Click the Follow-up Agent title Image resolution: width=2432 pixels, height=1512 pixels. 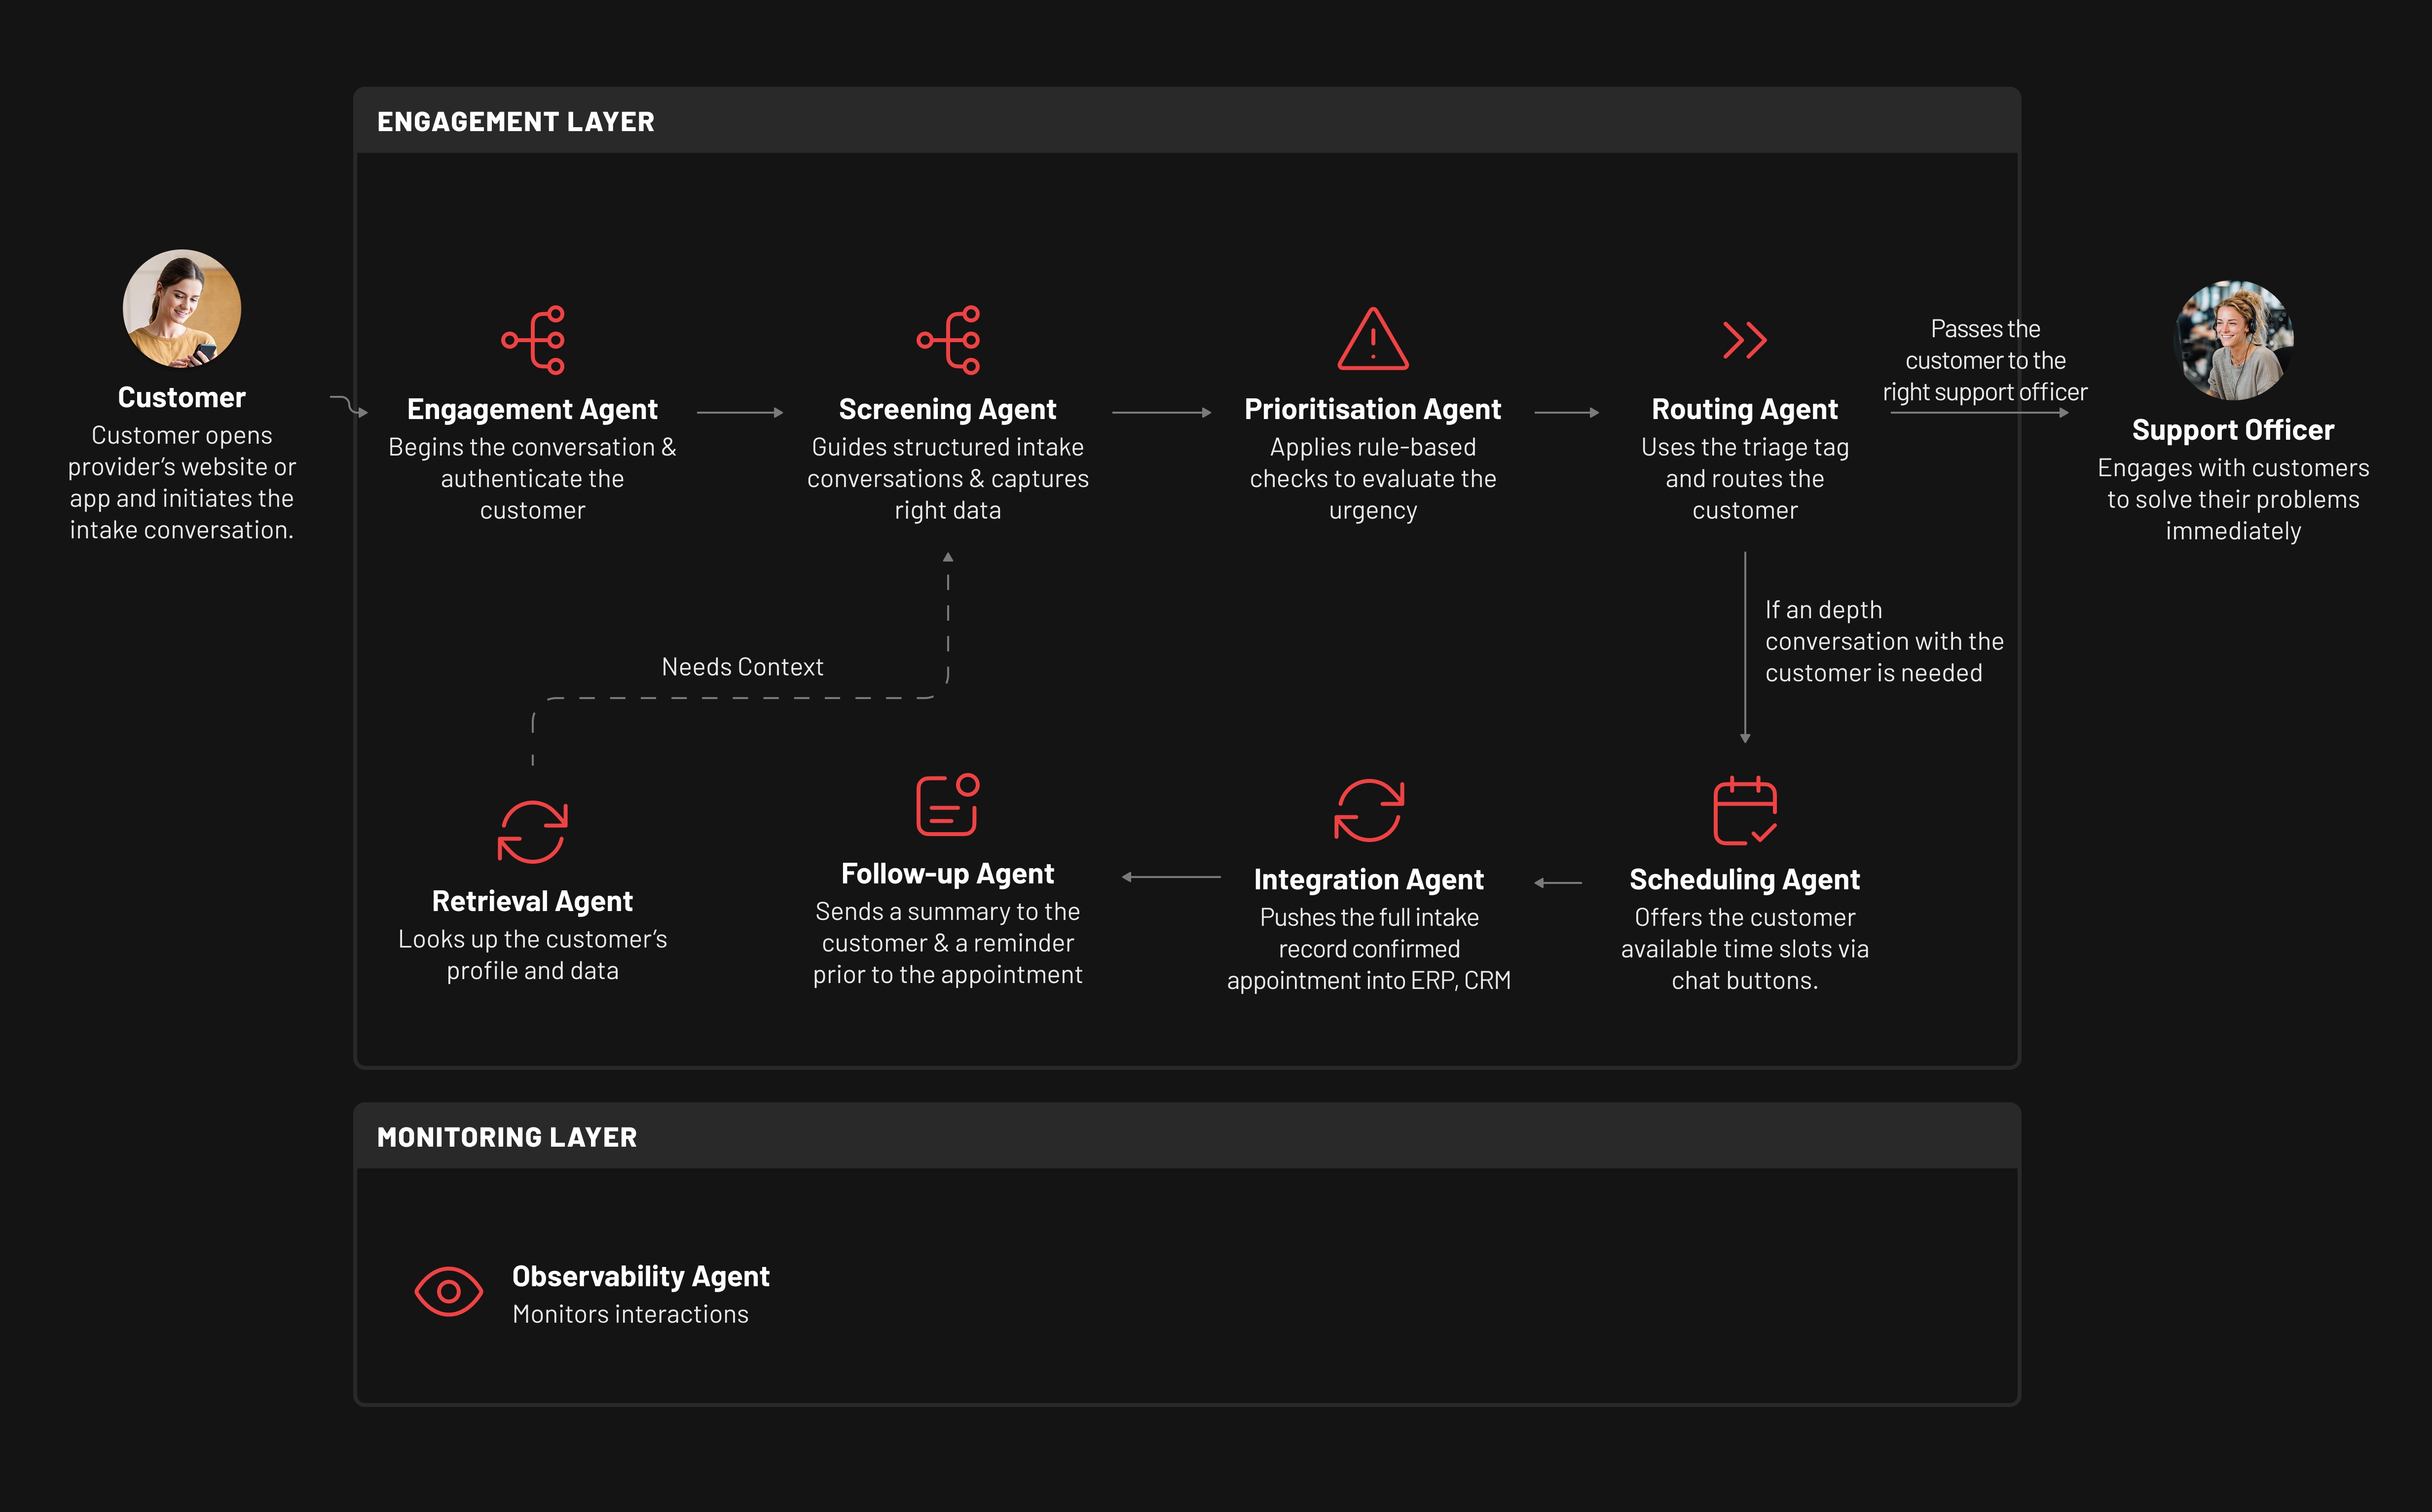click(x=947, y=873)
